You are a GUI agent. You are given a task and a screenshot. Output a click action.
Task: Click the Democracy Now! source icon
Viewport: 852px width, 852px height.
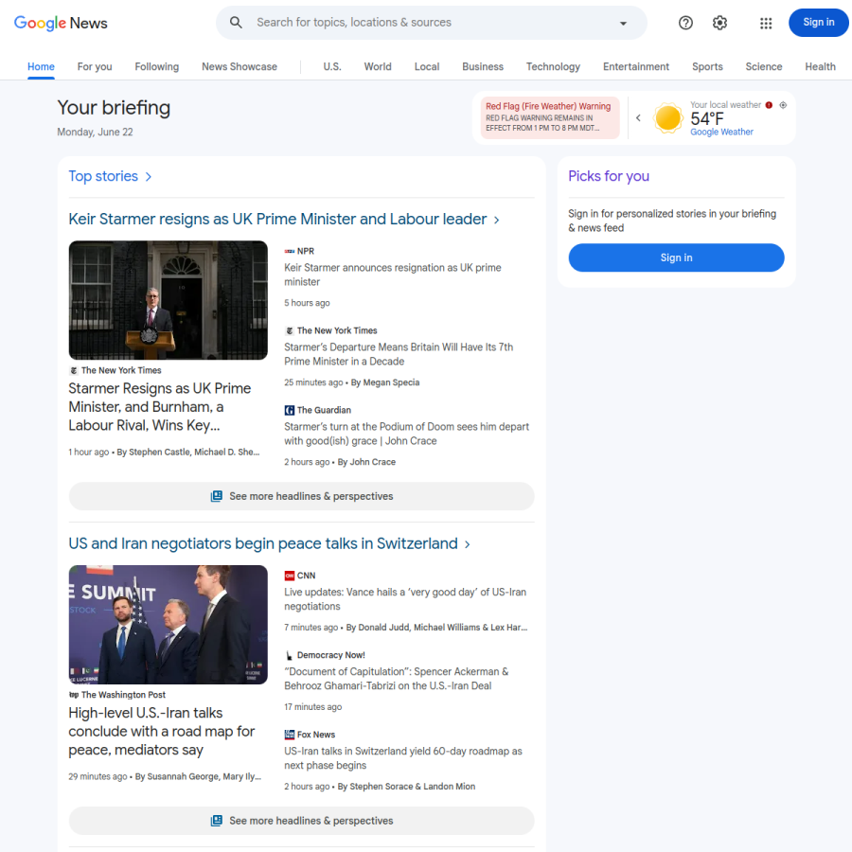[x=290, y=655]
